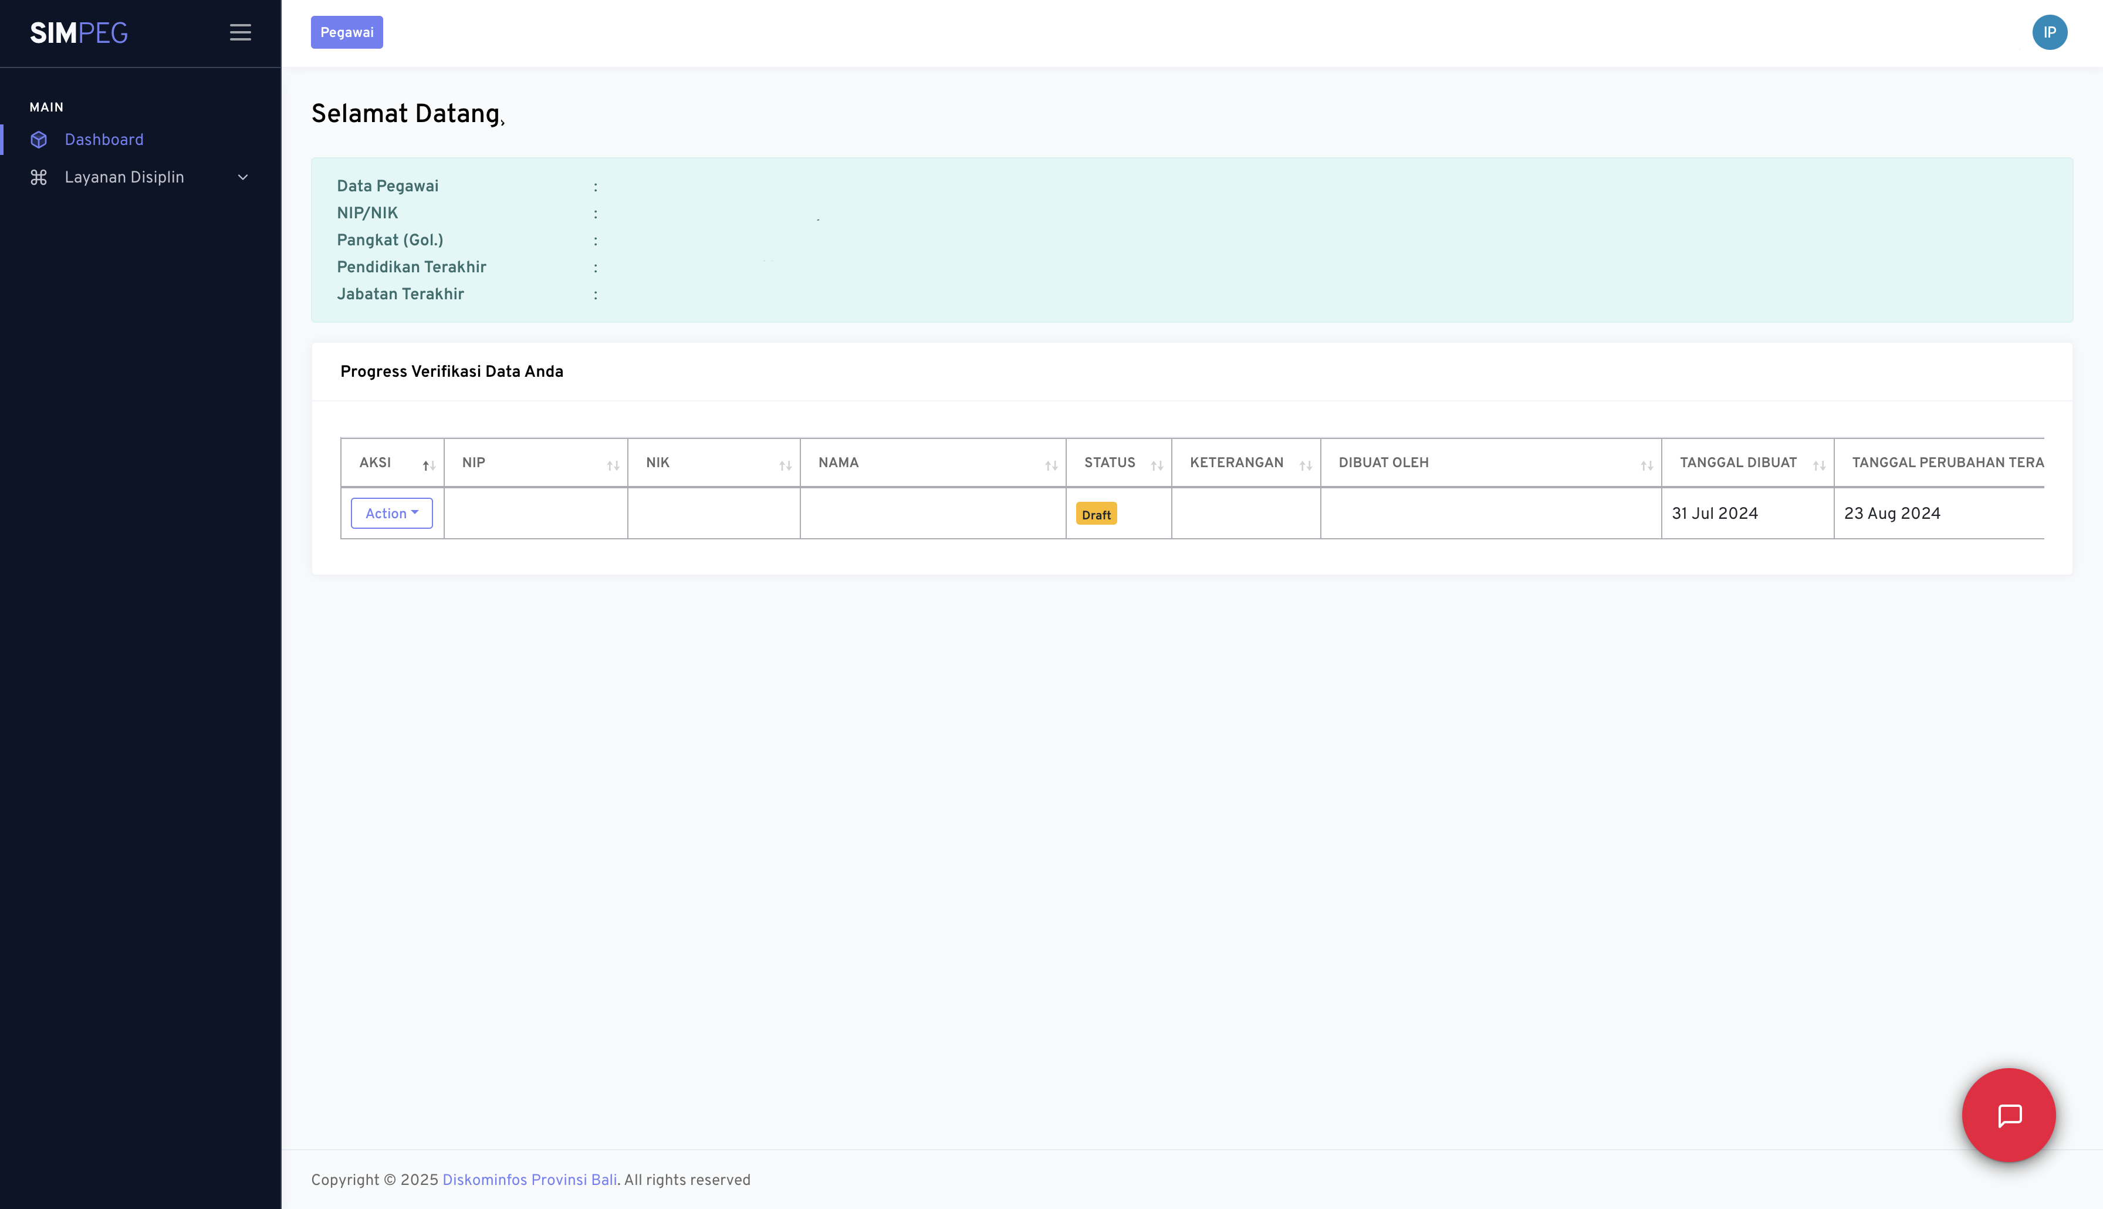Select Dashboard in sidebar menu
The width and height of the screenshot is (2103, 1209).
pos(104,140)
